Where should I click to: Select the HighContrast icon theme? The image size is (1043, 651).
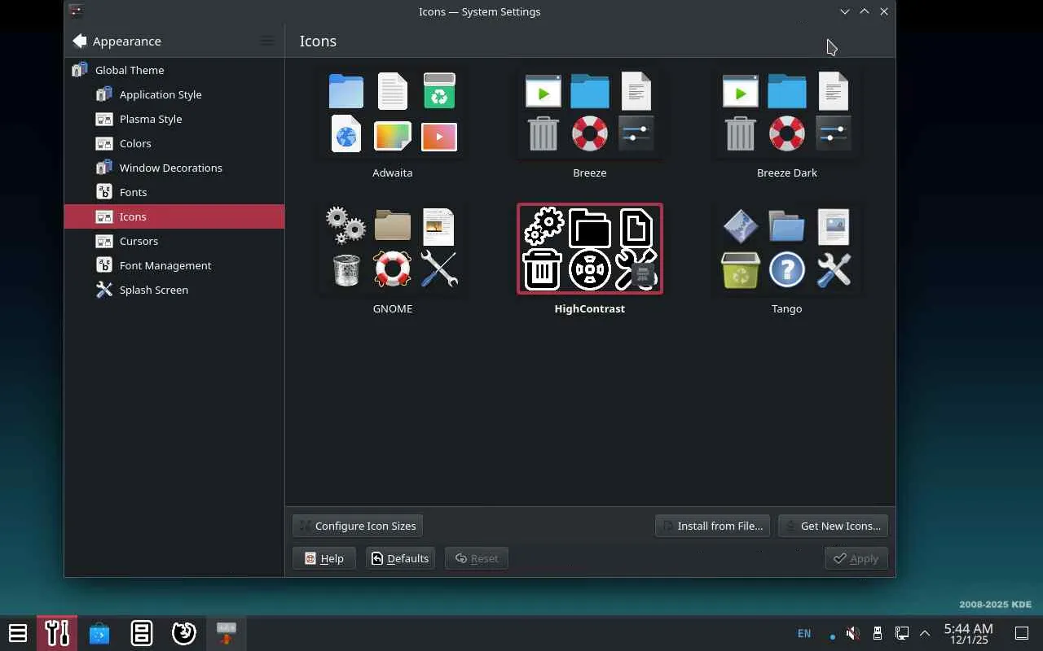[590, 260]
